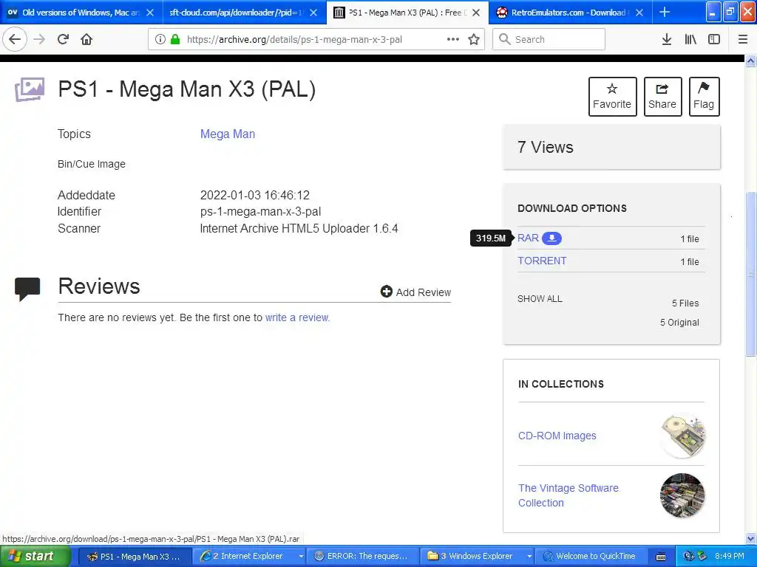The image size is (757, 567).
Task: Click the system tray clock 8:49 PM
Action: click(x=730, y=556)
